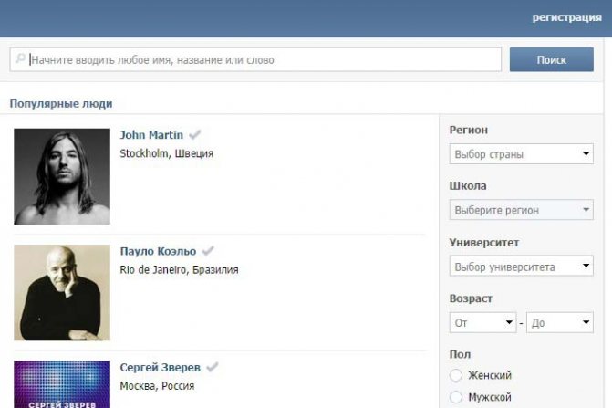Focus the name search input field
The image size is (612, 408).
[x=255, y=59]
